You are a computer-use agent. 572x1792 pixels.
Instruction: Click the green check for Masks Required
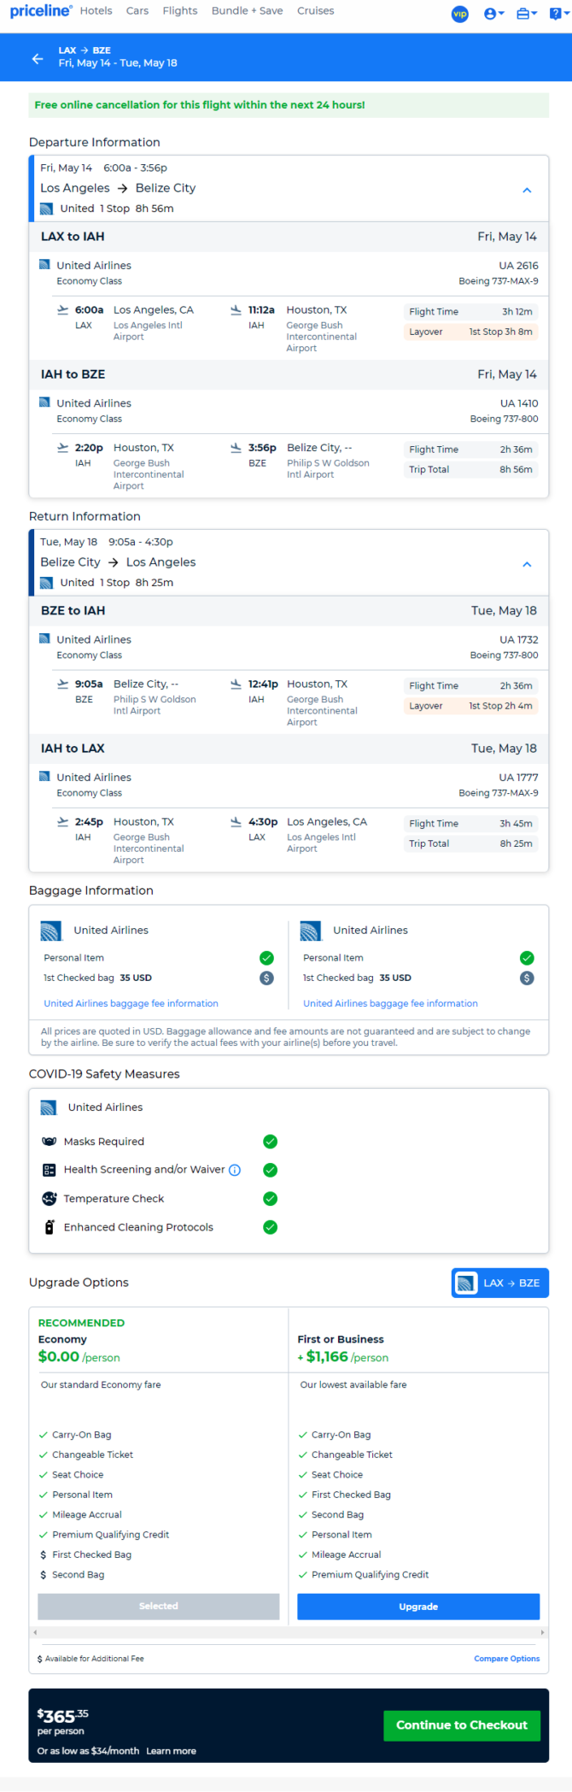[270, 1142]
